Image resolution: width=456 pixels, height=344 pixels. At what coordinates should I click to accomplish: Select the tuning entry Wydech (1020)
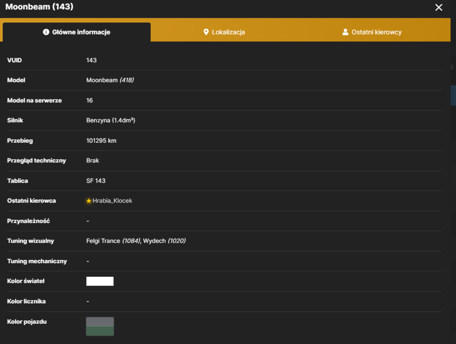164,241
